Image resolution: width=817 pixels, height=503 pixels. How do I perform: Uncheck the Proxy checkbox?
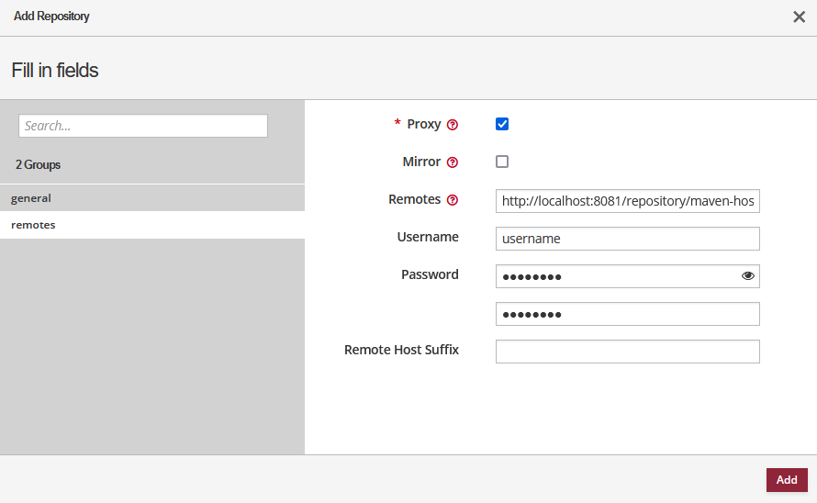[502, 124]
